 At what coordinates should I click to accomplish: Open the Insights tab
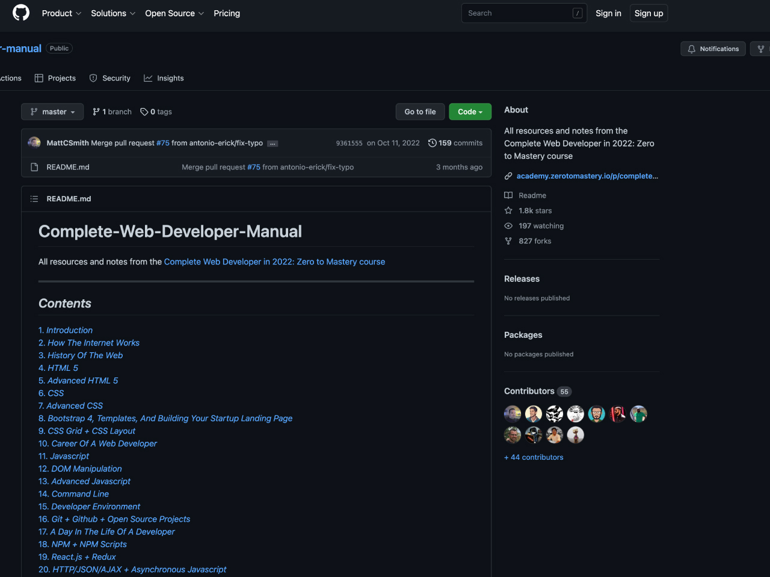click(164, 78)
